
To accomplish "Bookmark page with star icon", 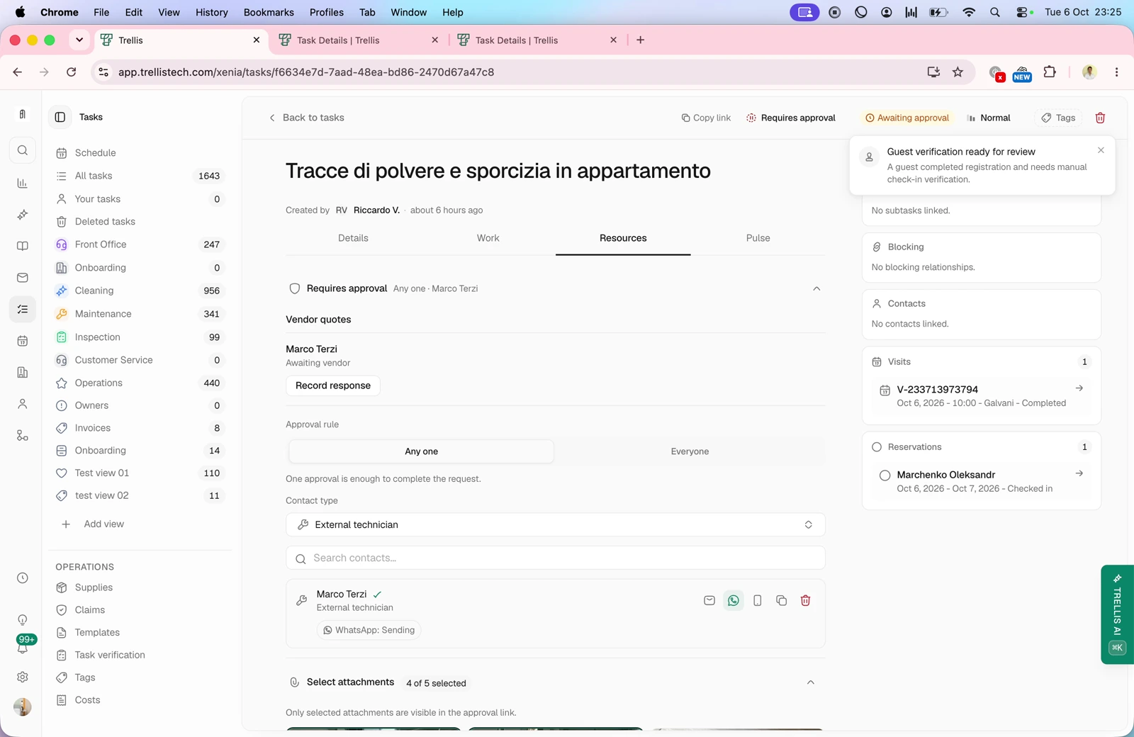I will 958,72.
